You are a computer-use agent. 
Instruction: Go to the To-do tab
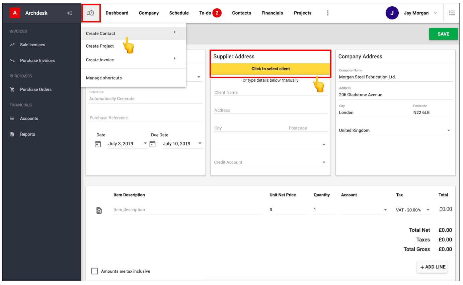pyautogui.click(x=205, y=13)
